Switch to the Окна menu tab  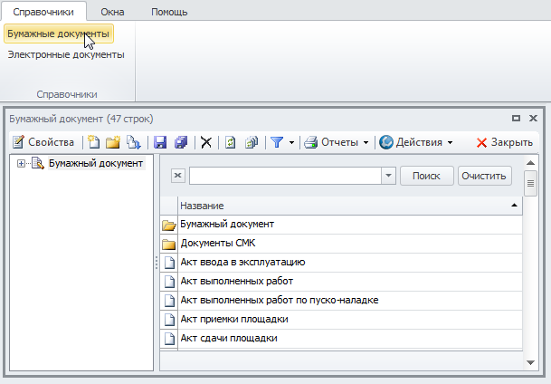click(113, 12)
